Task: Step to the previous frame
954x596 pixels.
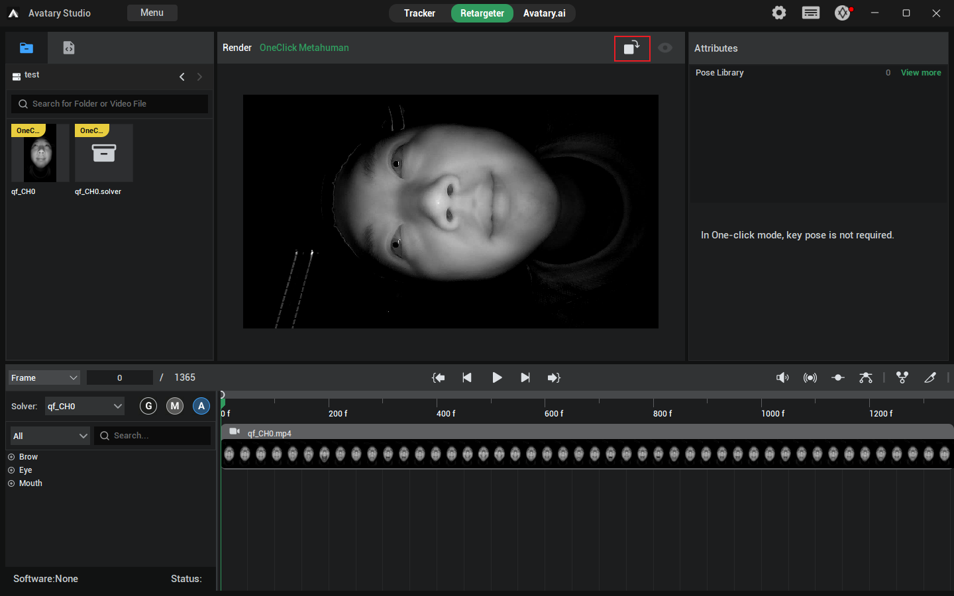Action: pos(467,377)
